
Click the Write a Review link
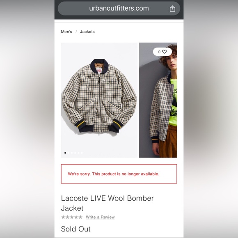click(100, 217)
